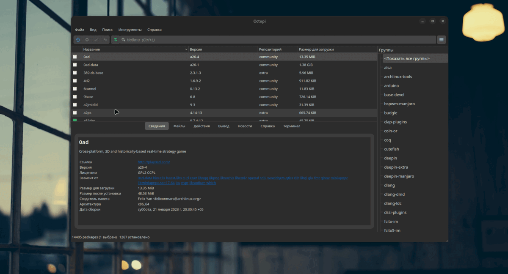
Task: Switch to the Действия tab
Action: pos(202,126)
